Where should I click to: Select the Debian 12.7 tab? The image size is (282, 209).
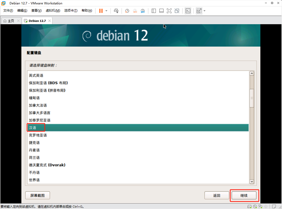37,21
